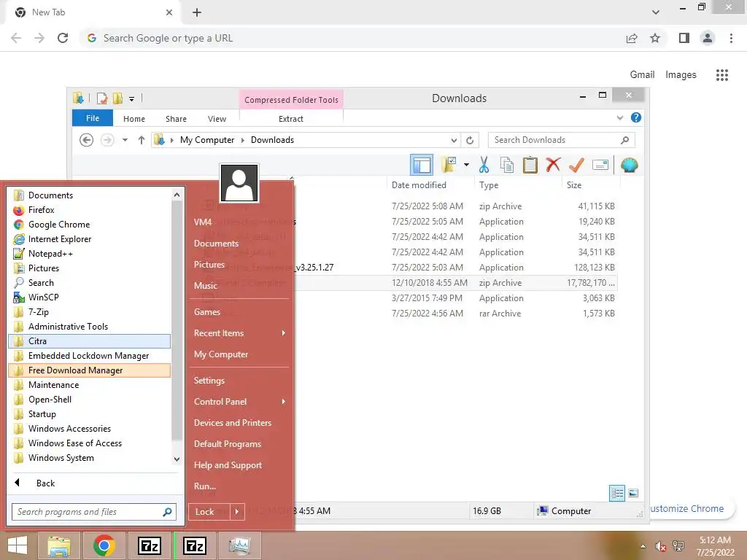Toggle the navigation pane toolbar icon

coord(422,166)
